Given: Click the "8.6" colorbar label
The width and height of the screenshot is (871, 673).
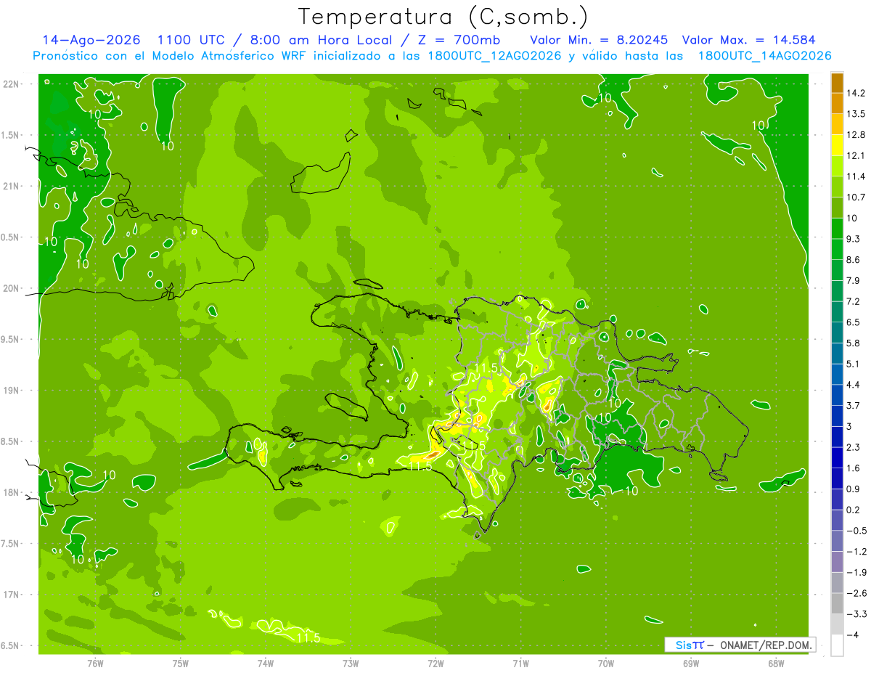Looking at the screenshot, I should (854, 260).
